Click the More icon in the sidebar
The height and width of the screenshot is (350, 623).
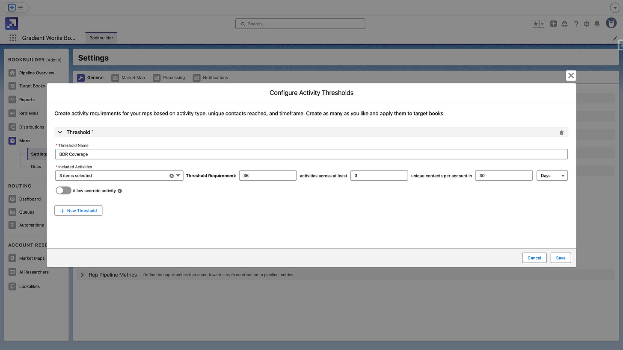pyautogui.click(x=12, y=141)
